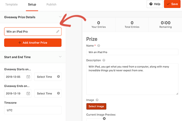Switch to the Template tab
This screenshot has width=182, height=121.
tap(11, 4)
